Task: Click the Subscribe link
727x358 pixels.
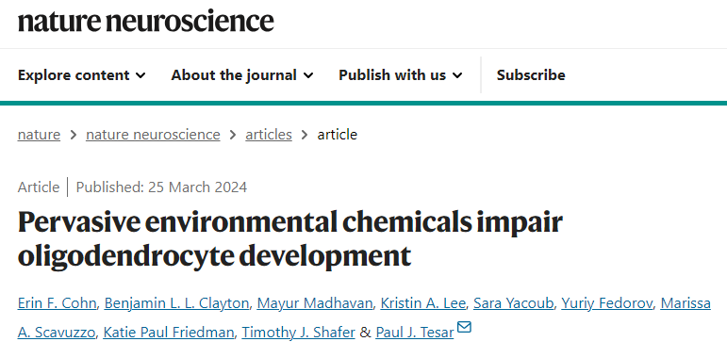Action: click(x=531, y=75)
